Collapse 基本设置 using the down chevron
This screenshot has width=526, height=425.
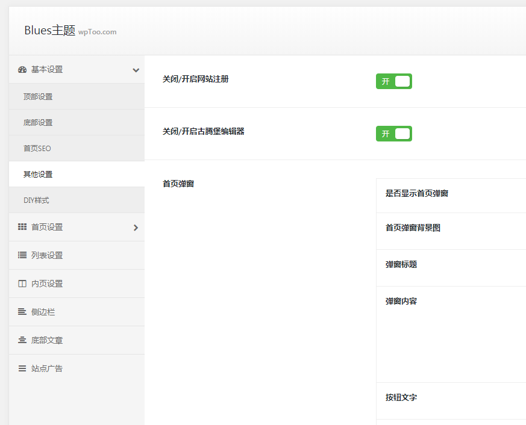point(136,70)
